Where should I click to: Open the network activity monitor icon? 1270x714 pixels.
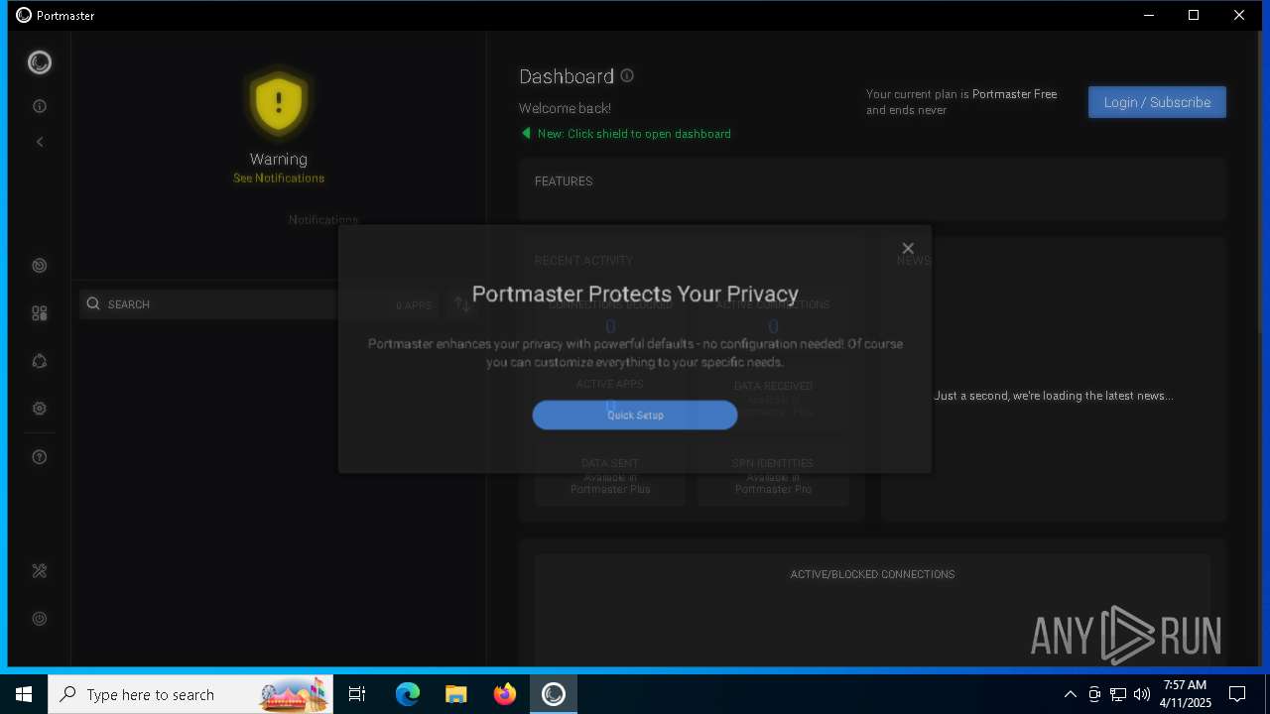[x=40, y=266]
